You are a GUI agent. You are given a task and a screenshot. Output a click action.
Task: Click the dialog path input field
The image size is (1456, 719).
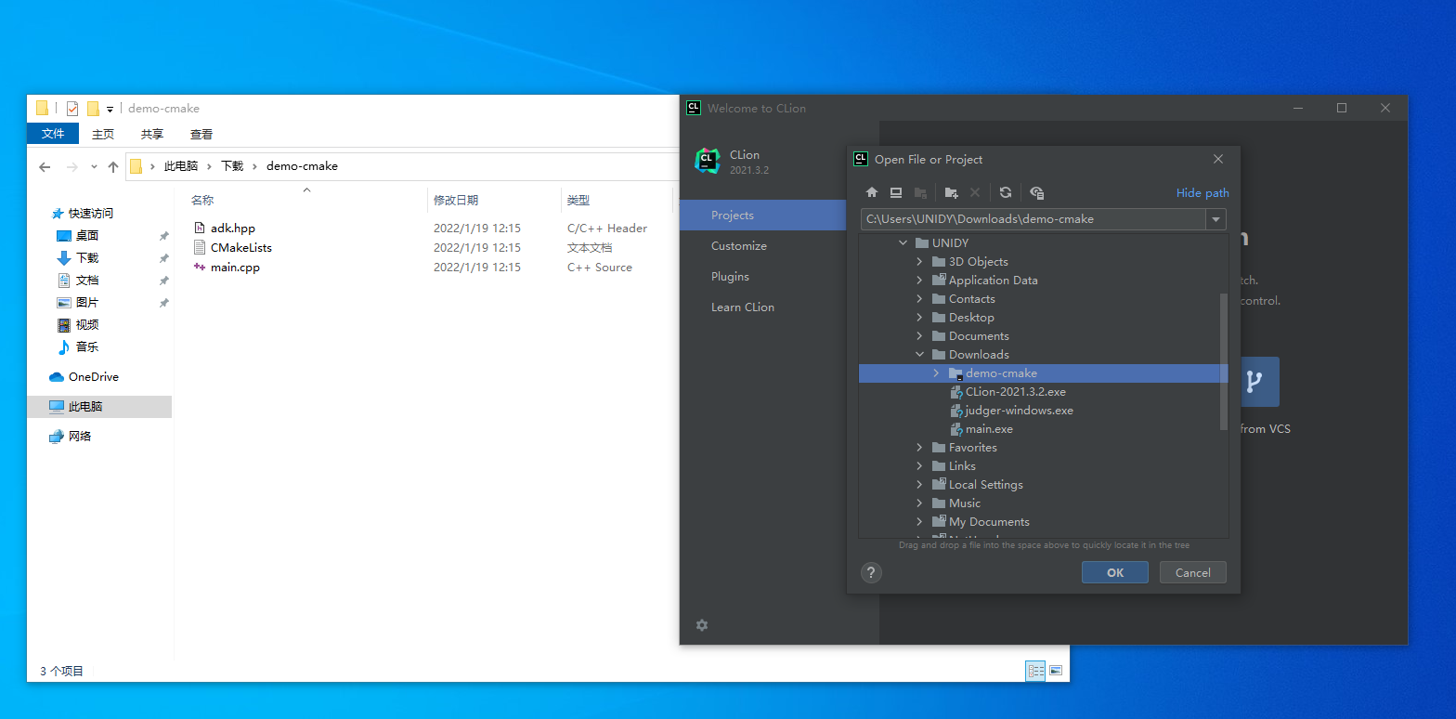coord(1033,219)
